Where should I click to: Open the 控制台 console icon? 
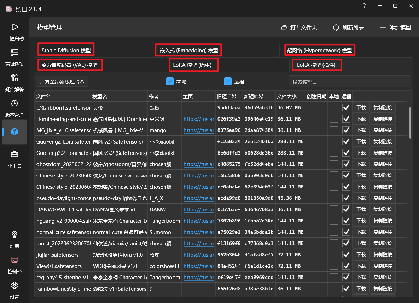pyautogui.click(x=14, y=260)
